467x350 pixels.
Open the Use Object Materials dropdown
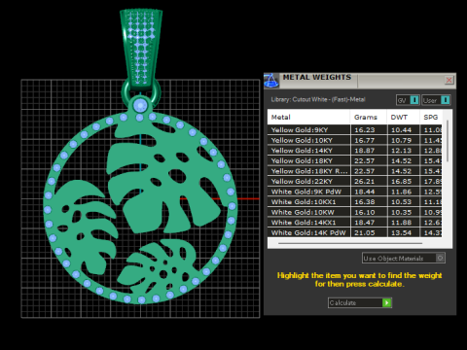pyautogui.click(x=404, y=258)
